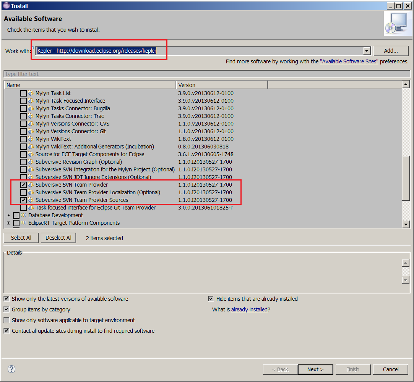Expand EclipseRT Target Platform Components category
Screen dimensions: 414x382
click(x=8, y=223)
